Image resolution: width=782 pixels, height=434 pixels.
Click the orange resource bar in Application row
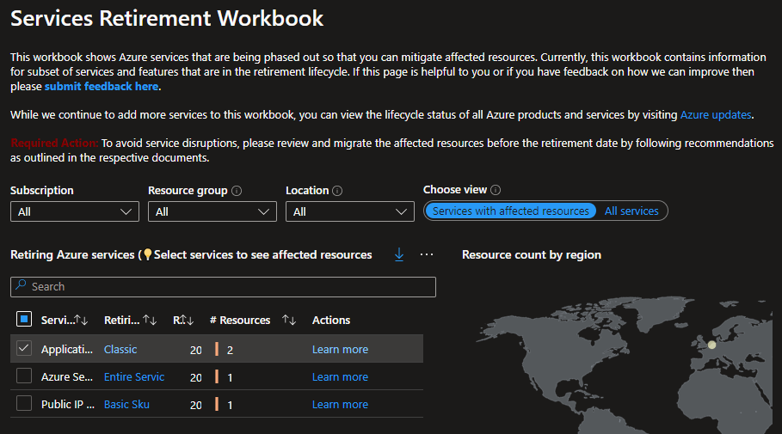click(x=217, y=349)
